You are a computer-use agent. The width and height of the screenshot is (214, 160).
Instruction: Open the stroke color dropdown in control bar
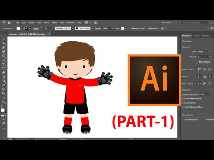[x=29, y=28]
